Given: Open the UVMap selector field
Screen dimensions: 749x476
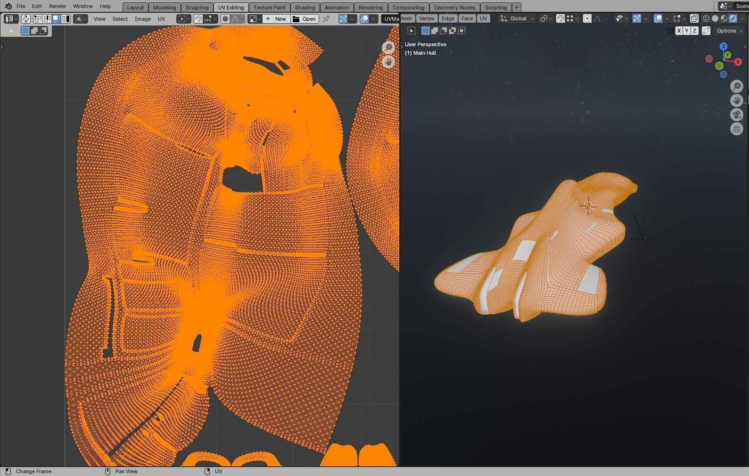Looking at the screenshot, I should click(x=391, y=19).
